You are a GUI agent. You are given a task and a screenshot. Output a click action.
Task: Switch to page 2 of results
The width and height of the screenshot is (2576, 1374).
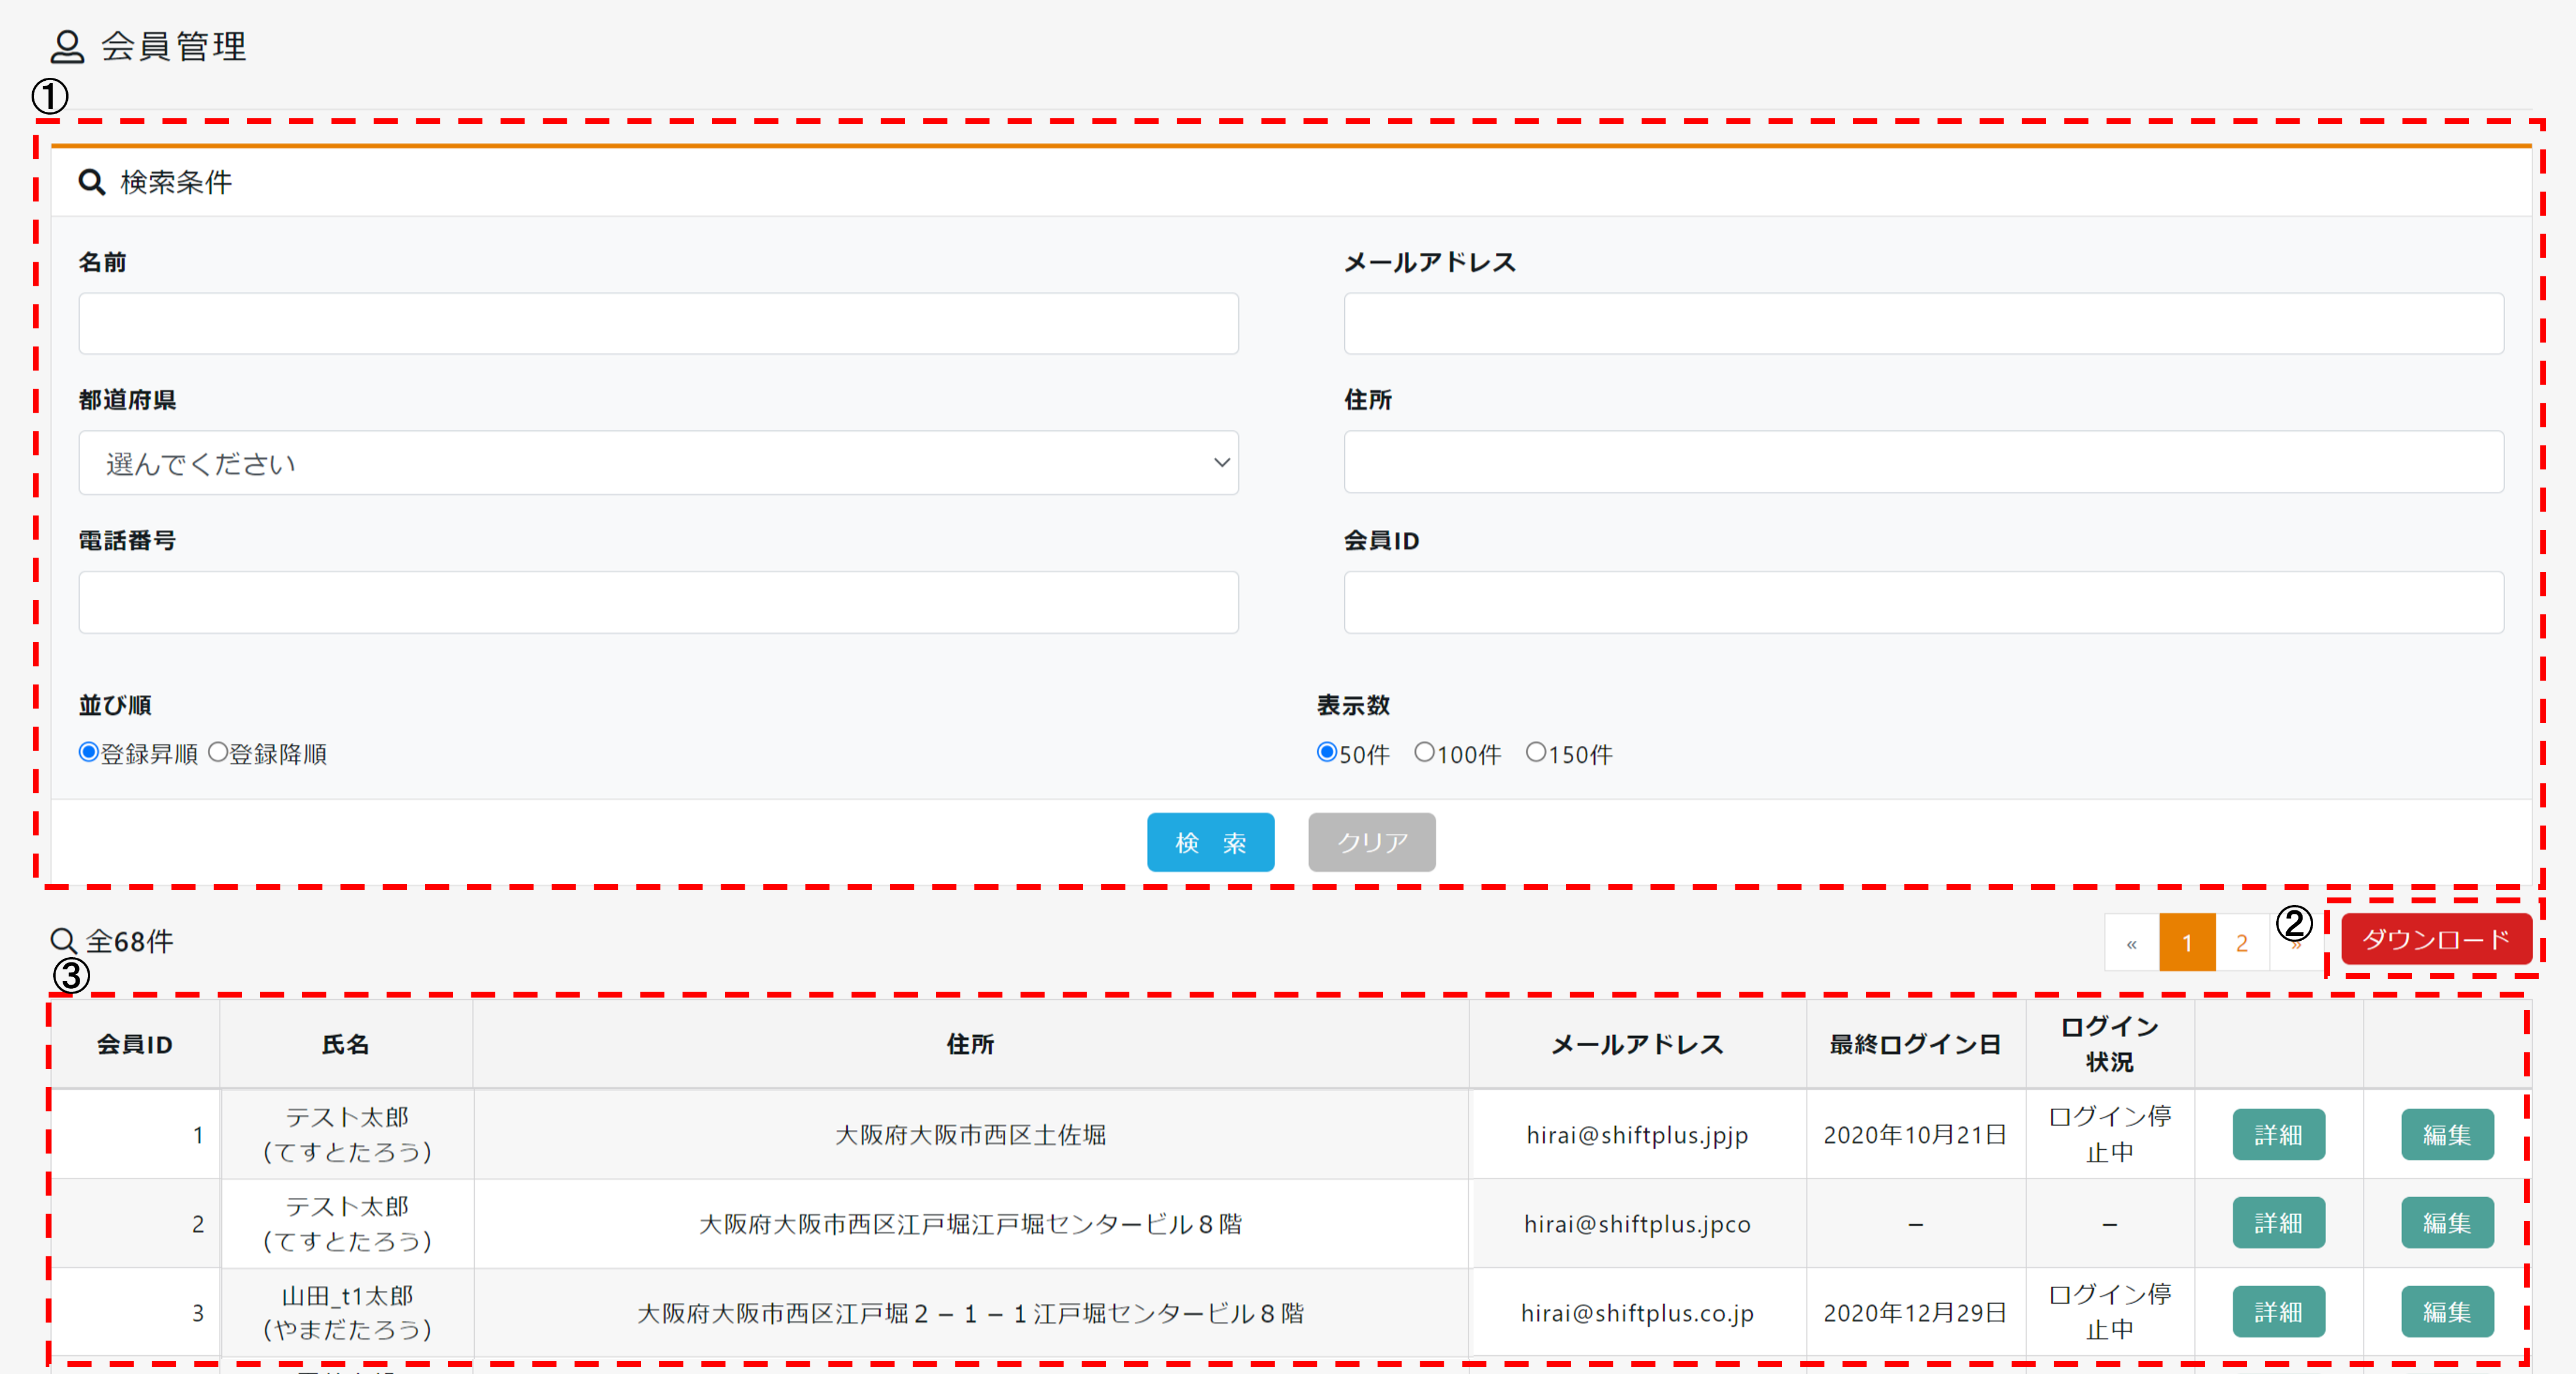(x=2242, y=943)
